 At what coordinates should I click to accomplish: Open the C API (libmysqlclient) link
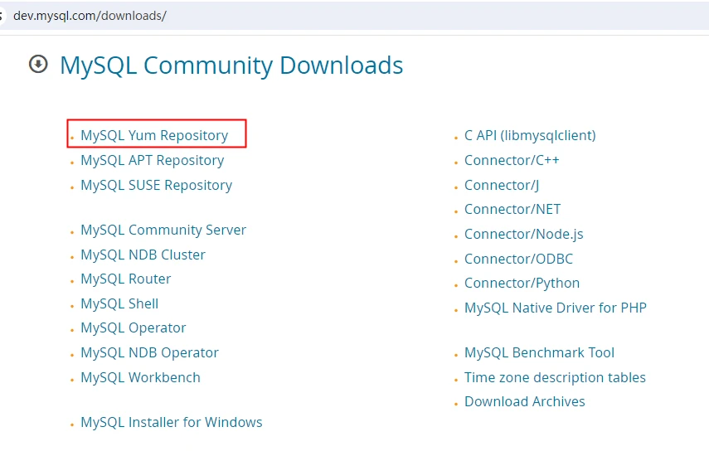(530, 136)
